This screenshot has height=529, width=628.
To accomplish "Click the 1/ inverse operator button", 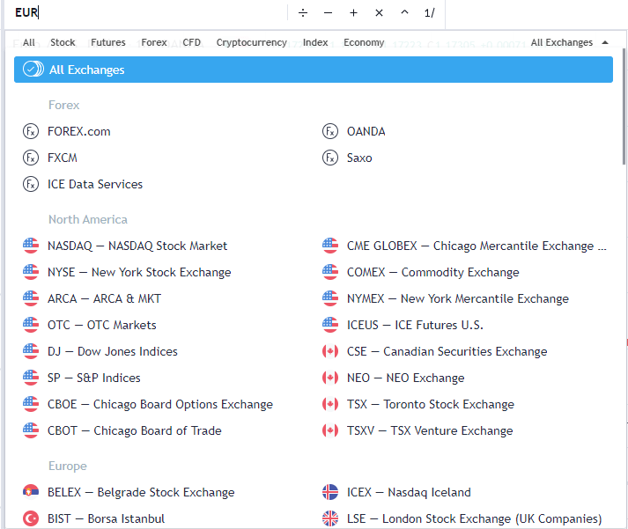I will pyautogui.click(x=429, y=13).
